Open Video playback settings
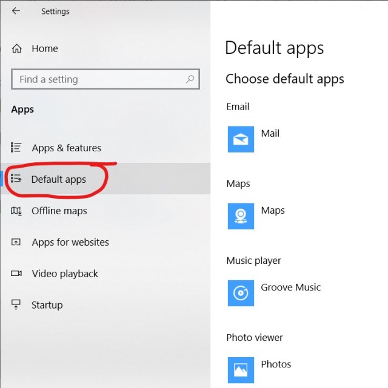Screen dimensions: 388x388 pyautogui.click(x=65, y=274)
